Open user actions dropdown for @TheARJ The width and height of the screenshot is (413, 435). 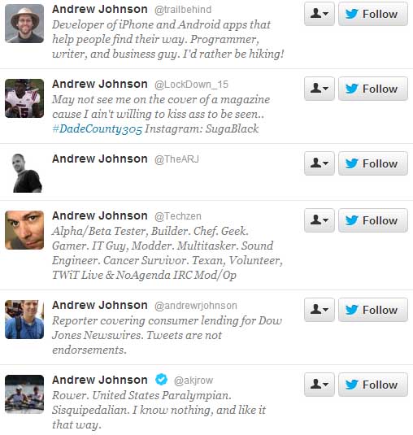coord(320,163)
